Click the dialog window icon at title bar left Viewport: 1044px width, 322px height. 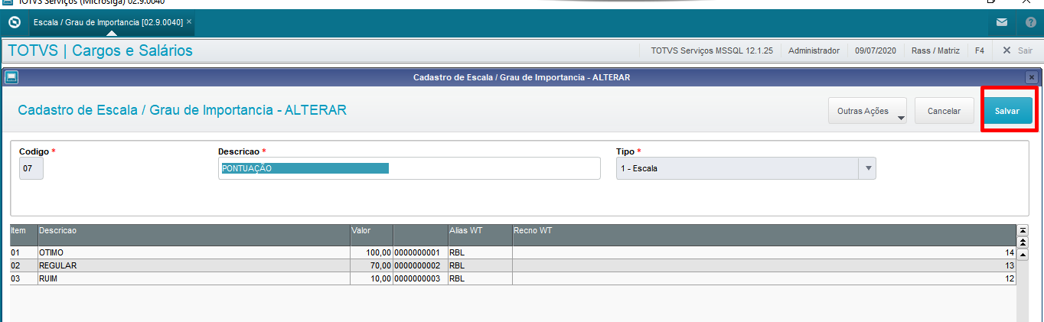click(11, 77)
